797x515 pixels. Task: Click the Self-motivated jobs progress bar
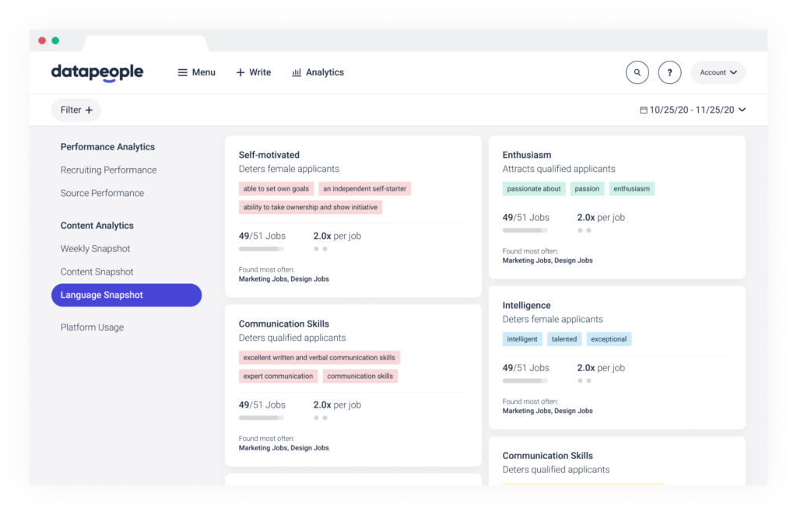(261, 249)
